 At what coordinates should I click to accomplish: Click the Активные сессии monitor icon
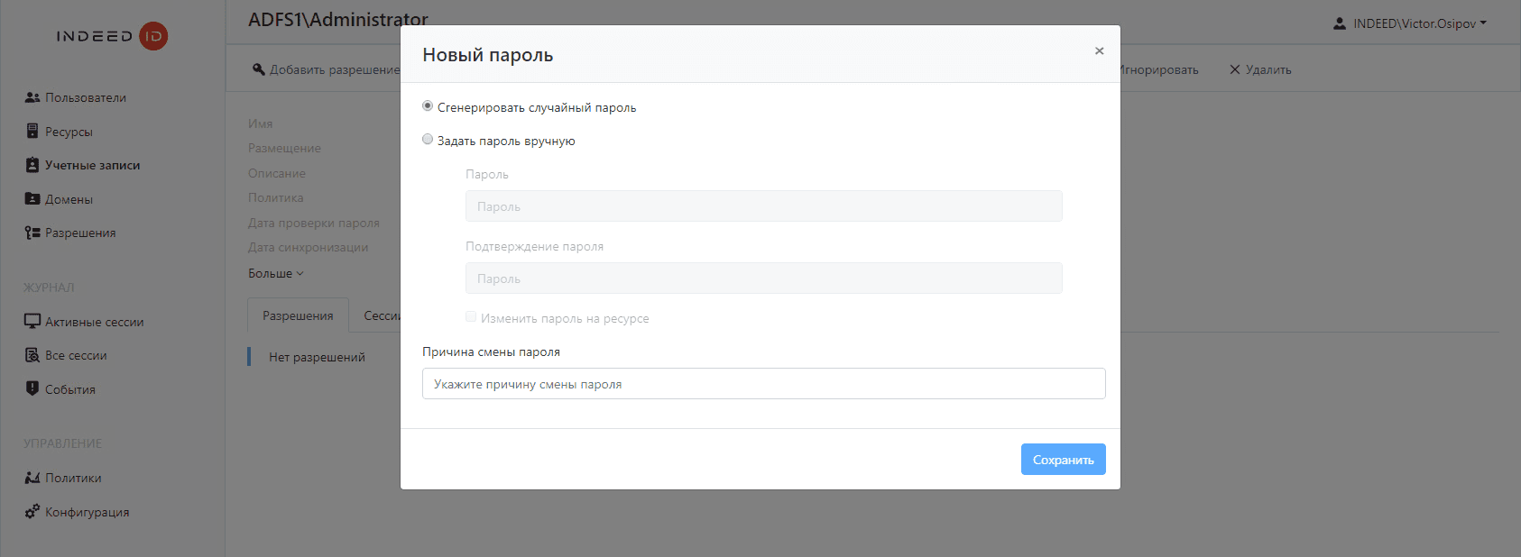point(32,322)
